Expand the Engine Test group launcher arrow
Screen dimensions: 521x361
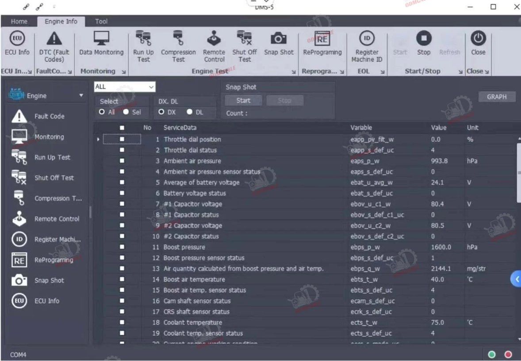(x=294, y=72)
